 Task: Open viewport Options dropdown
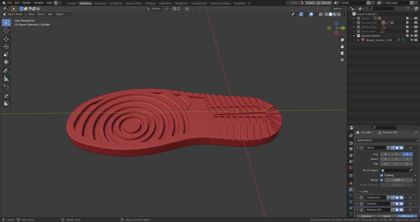coord(338,9)
